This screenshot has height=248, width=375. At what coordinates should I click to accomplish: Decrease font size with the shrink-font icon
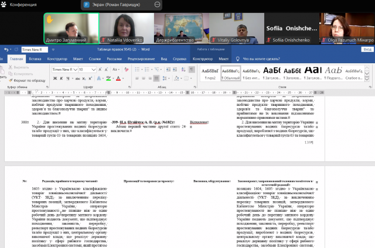coord(106,70)
